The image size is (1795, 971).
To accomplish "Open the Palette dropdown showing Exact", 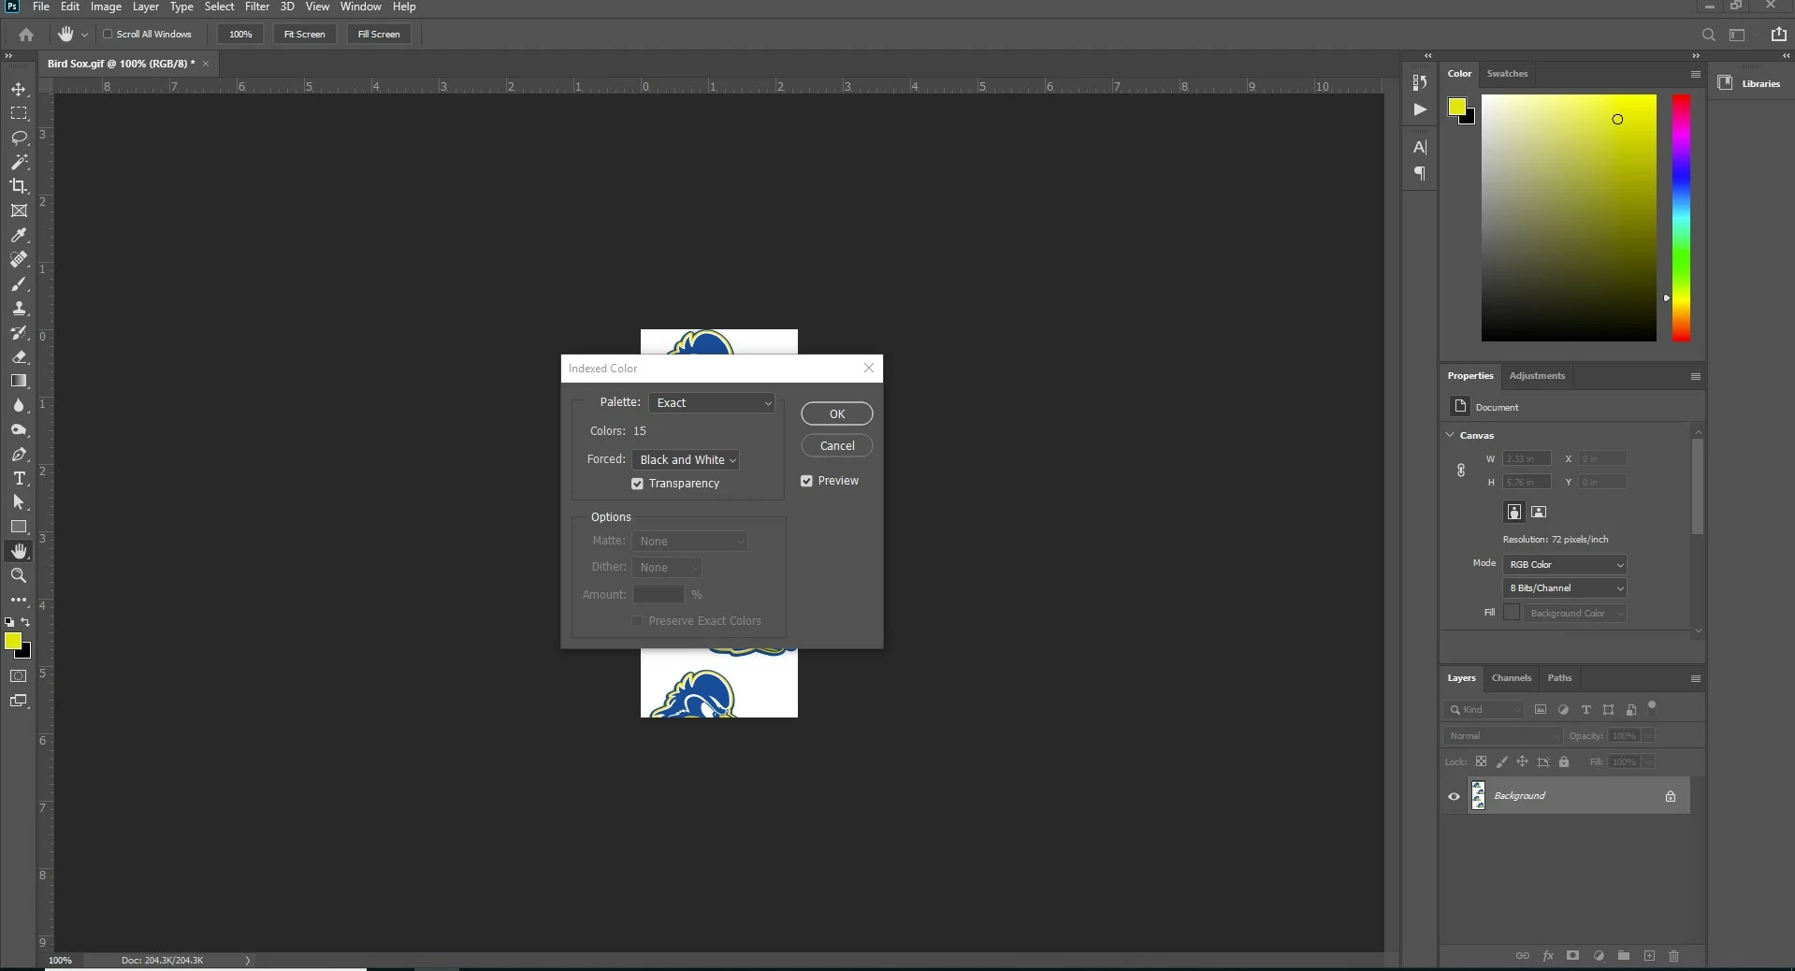I will pos(712,402).
